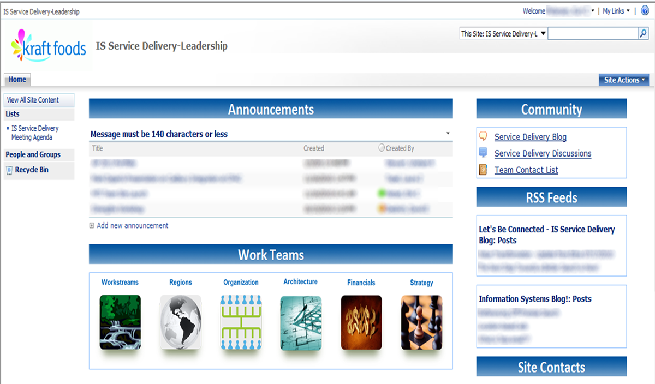Sort by the Created column header
The image size is (655, 384).
(314, 148)
